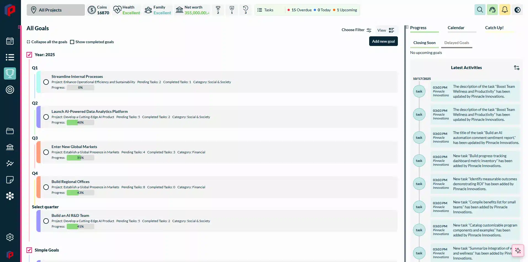Click the 51% progress bar
The image size is (528, 262).
pyautogui.click(x=80, y=158)
